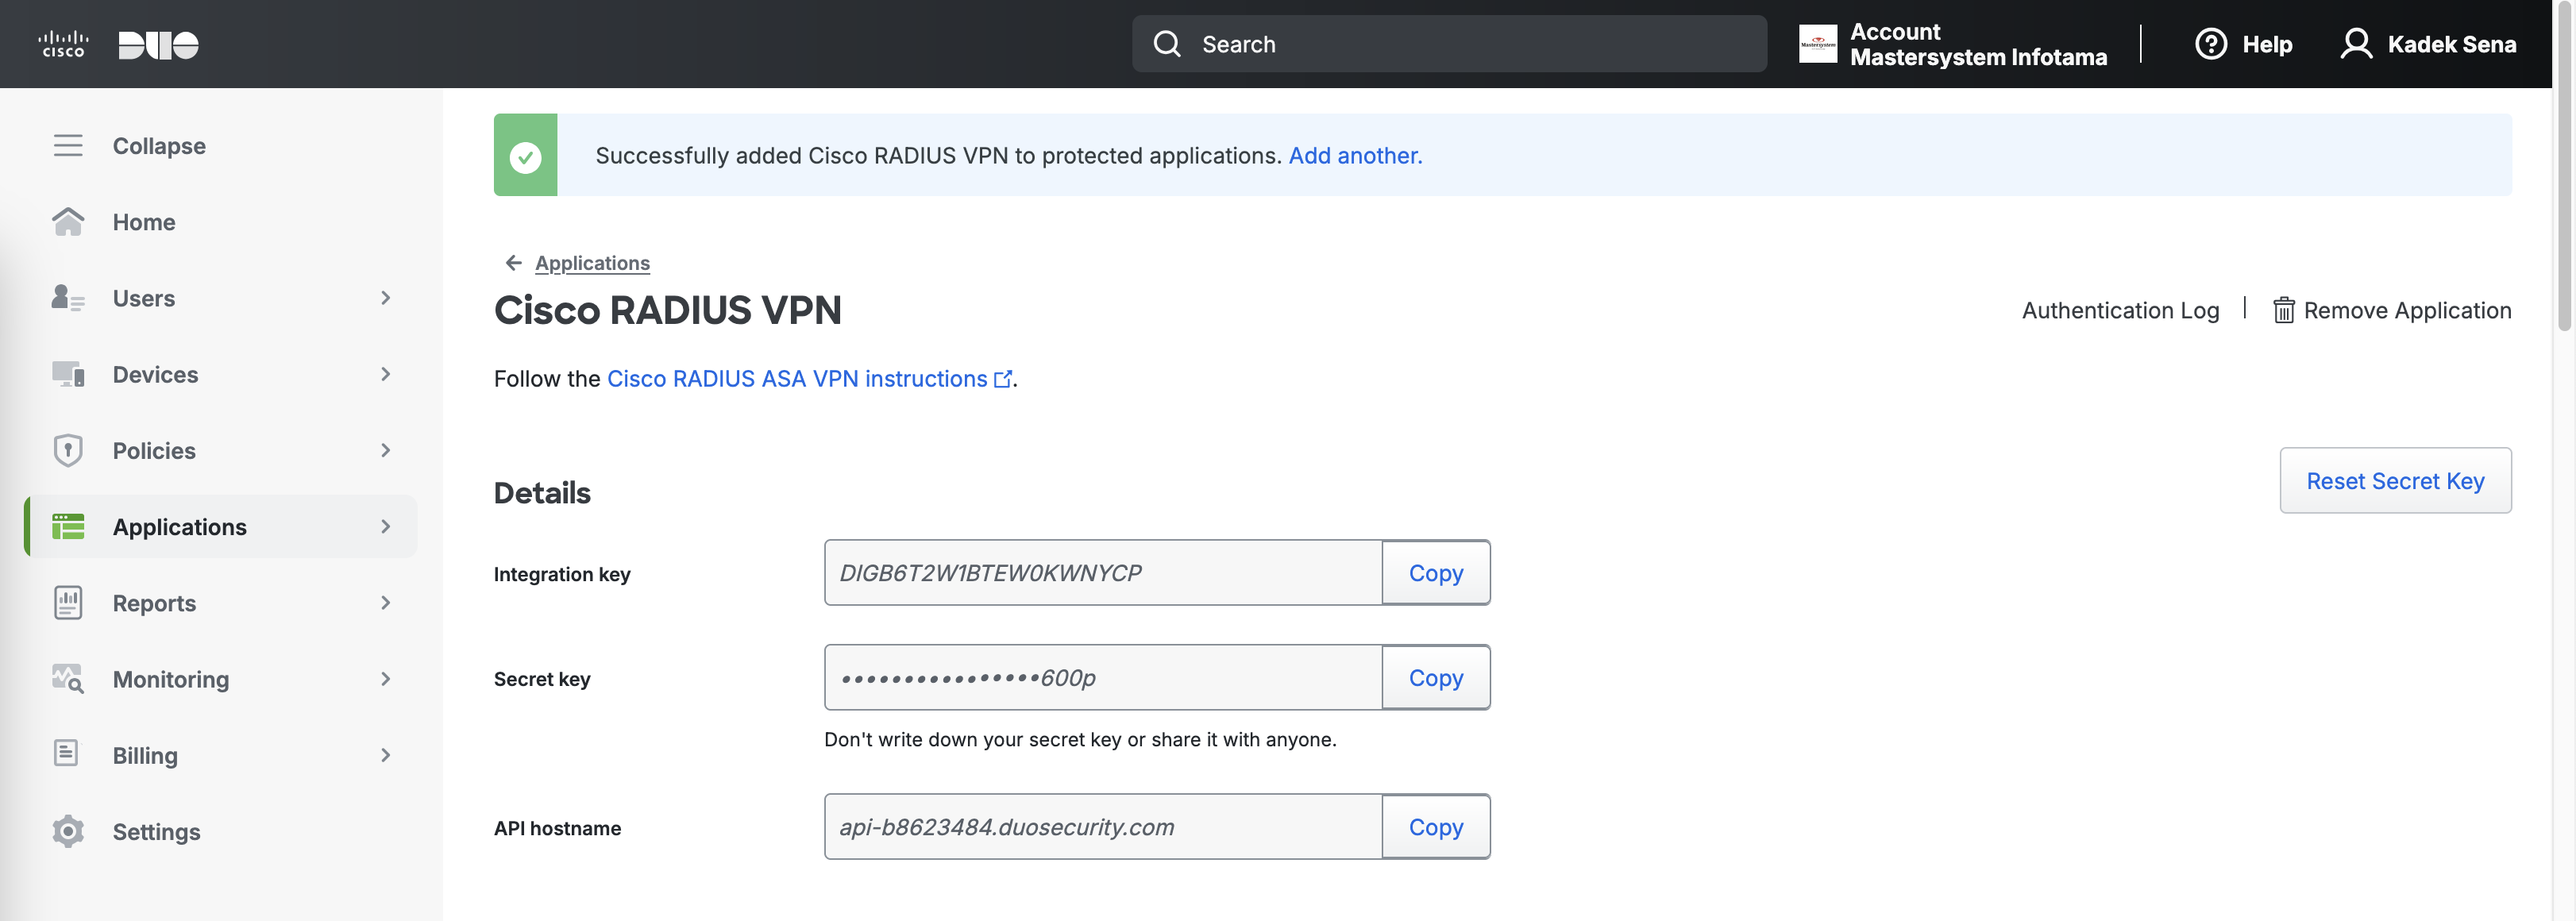Screen dimensions: 2576x921
Task: Click the Policies shield icon
Action: tap(68, 450)
